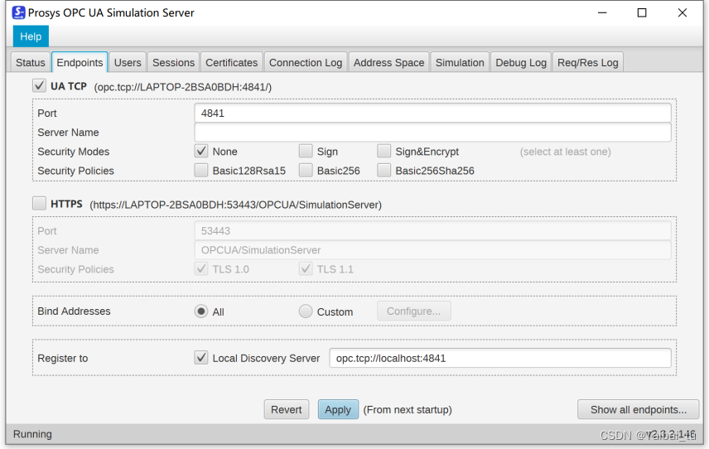Enable Sign&Encrypt security mode
Screen dimensions: 709x449
tap(383, 151)
